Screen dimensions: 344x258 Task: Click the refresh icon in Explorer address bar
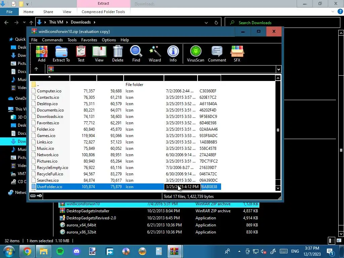pyautogui.click(x=216, y=23)
